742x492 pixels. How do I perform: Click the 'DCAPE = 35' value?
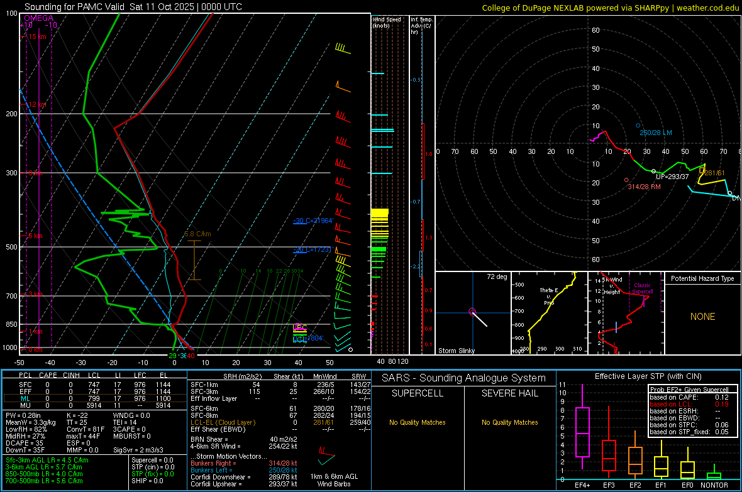(x=24, y=443)
